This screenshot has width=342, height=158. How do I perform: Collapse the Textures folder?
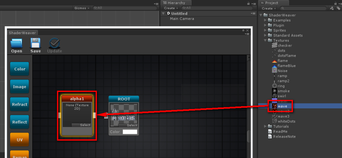[x=266, y=40]
